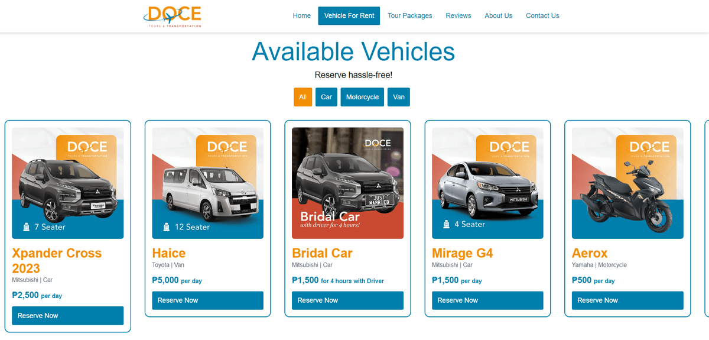Click the Bridal Car title

click(322, 253)
